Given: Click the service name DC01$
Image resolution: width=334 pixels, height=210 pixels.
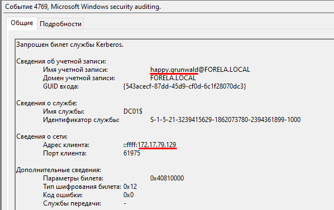Looking at the screenshot, I should coord(133,111).
